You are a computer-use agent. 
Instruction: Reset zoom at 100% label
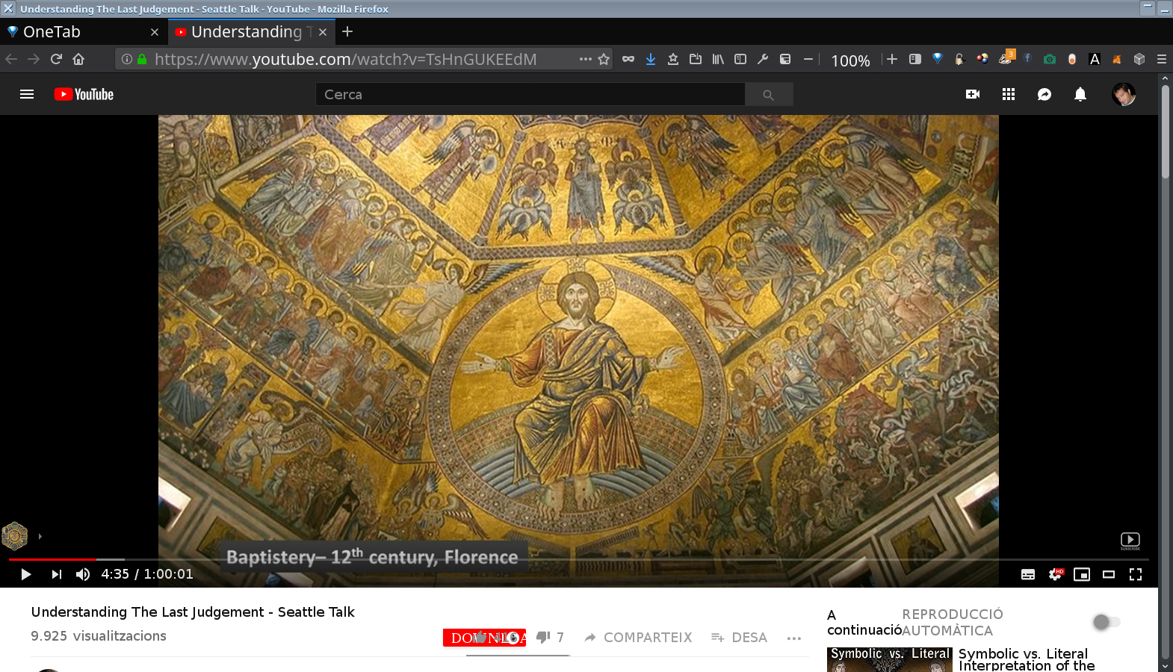pos(850,60)
